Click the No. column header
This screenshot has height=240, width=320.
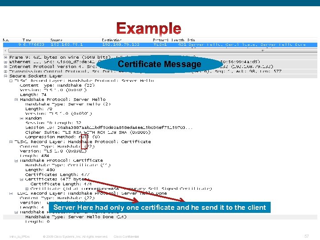(x=6, y=40)
